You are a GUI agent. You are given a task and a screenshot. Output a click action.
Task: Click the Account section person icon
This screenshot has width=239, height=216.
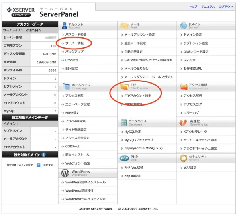pos(64,26)
